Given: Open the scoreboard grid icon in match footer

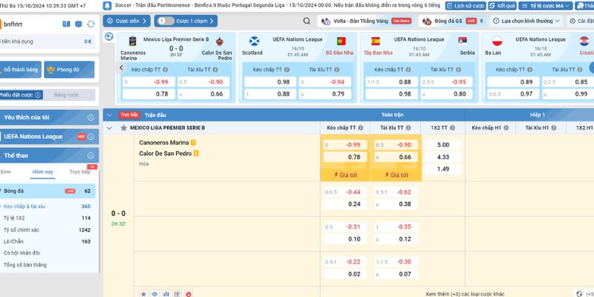Looking at the screenshot, I should click(x=177, y=293).
